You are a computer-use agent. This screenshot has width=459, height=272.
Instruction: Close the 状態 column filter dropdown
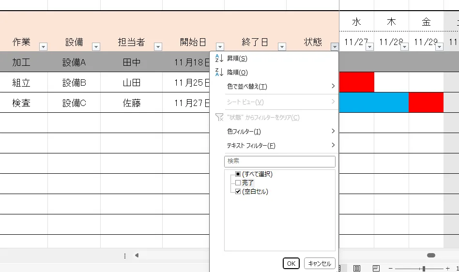pos(335,47)
